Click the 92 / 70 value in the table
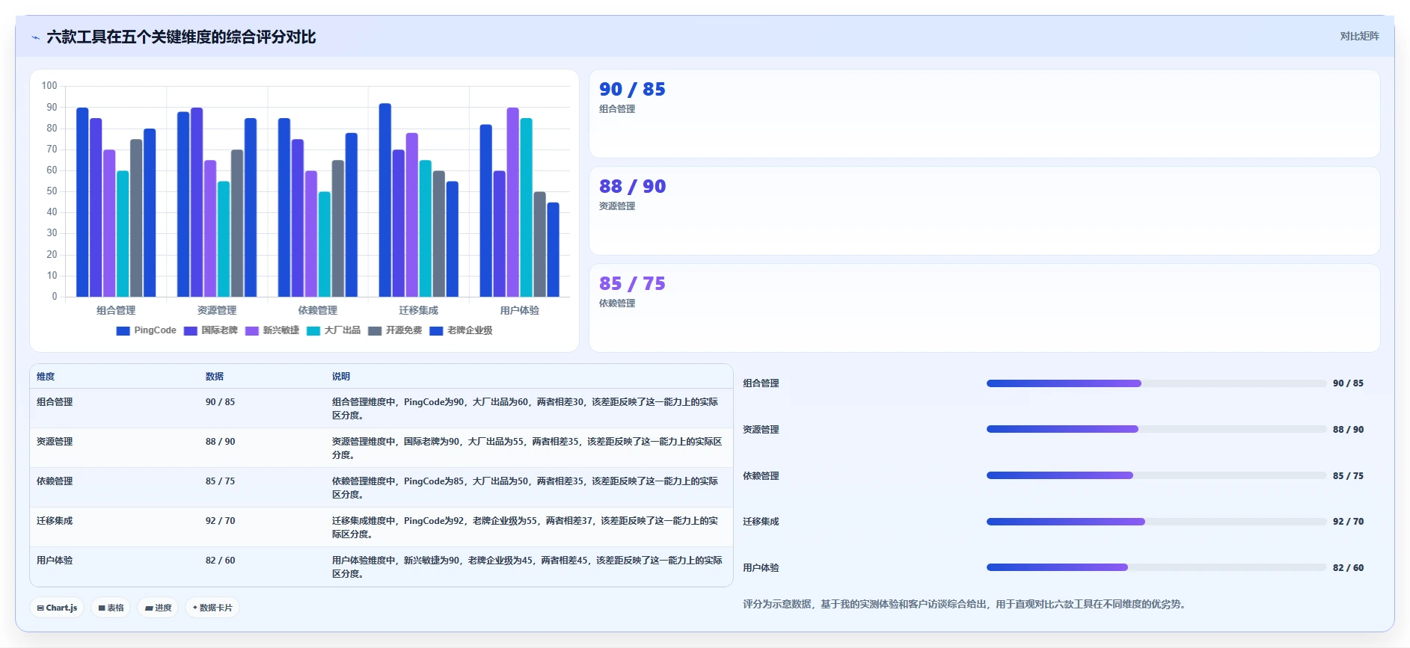Screen dimensions: 1410x648 point(220,521)
